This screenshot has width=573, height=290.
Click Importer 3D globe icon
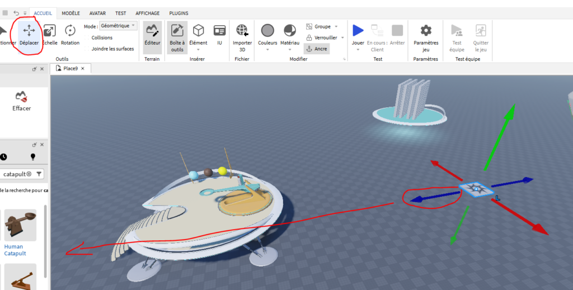pyautogui.click(x=242, y=31)
